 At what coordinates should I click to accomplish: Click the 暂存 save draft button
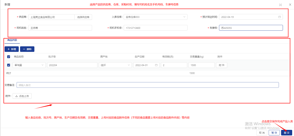[x=274, y=133]
